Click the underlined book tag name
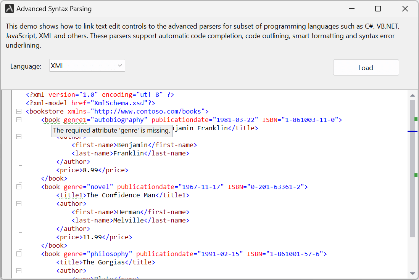The image size is (419, 280). click(52, 120)
